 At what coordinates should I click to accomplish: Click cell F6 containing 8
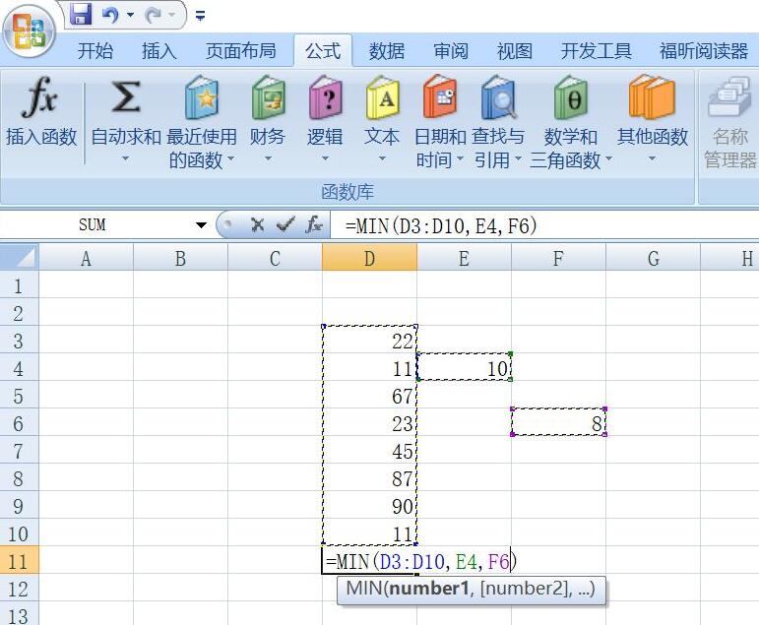[x=558, y=423]
